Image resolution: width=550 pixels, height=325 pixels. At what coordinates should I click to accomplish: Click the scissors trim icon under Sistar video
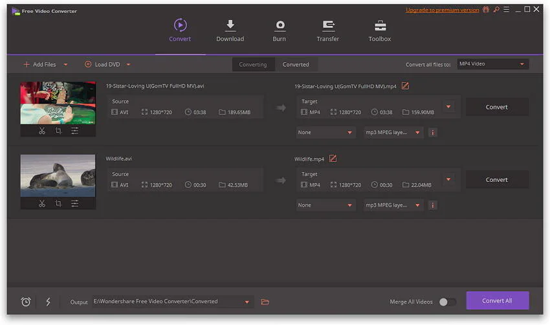(x=42, y=131)
